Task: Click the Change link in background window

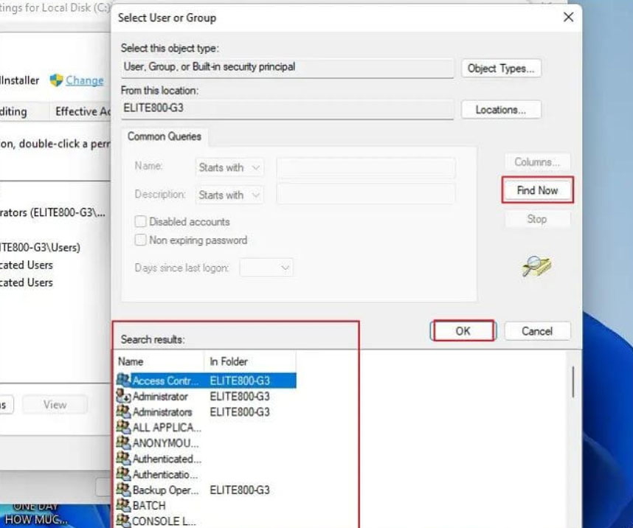Action: pos(84,80)
